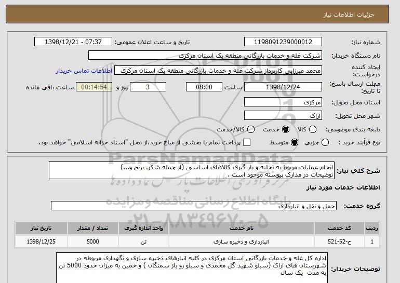400x283 pixels.
Task: Click the نام خدمت column header
Action: [x=242, y=228]
